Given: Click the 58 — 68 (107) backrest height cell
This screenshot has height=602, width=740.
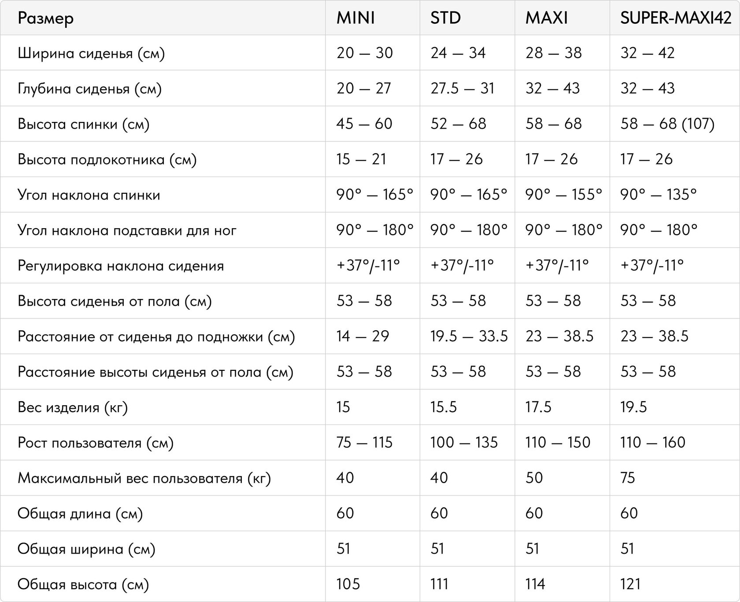Looking at the screenshot, I should pyautogui.click(x=667, y=124).
